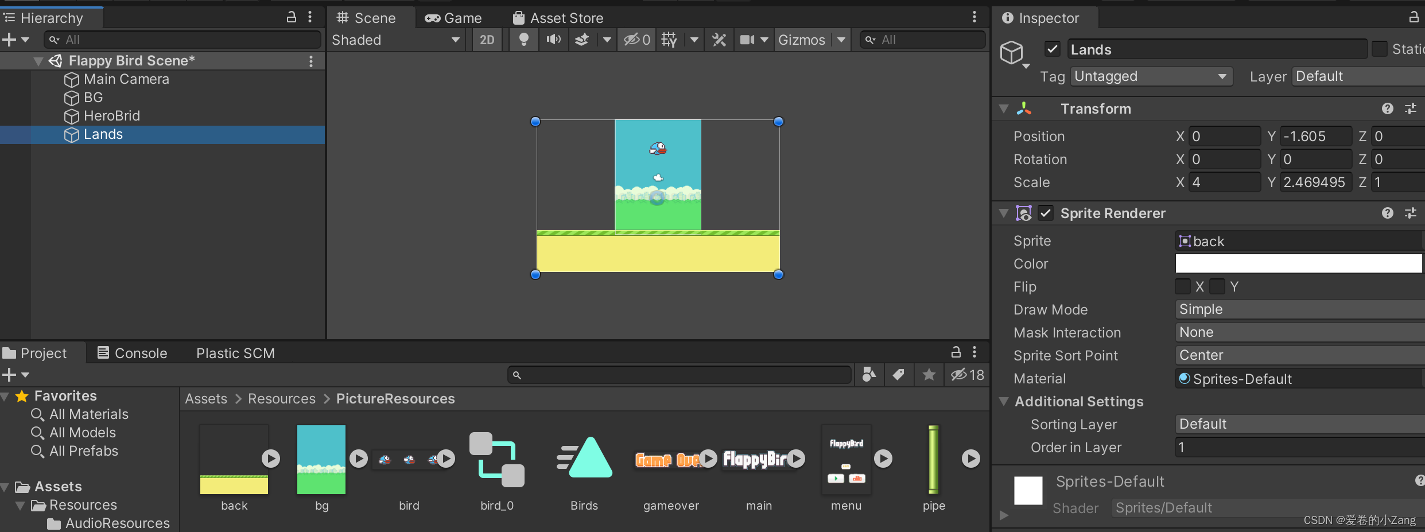Viewport: 1425px width, 532px height.
Task: Open Flappy Bird Scene context menu dots
Action: point(311,61)
